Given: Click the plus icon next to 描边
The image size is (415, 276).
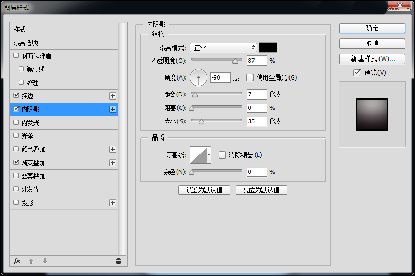Looking at the screenshot, I should (x=113, y=96).
